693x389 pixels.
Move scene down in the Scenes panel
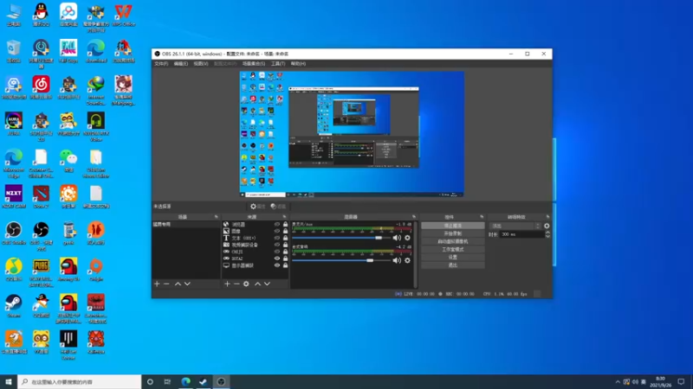coord(187,284)
